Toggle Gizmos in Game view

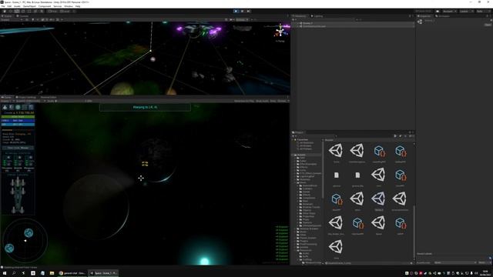pos(283,101)
